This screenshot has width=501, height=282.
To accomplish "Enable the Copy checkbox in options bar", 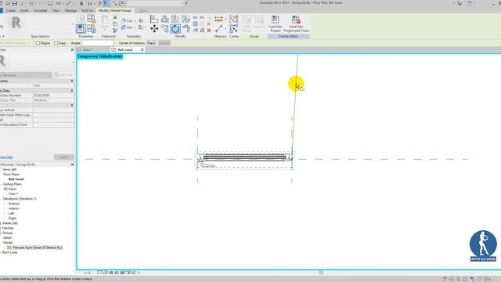I will [x=56, y=43].
